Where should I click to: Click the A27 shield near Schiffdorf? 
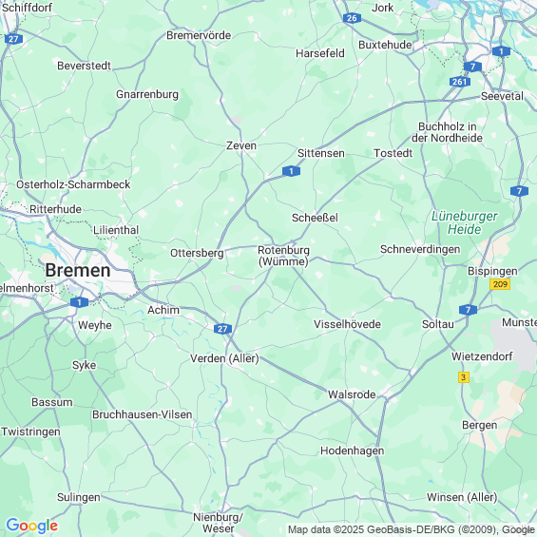point(13,39)
